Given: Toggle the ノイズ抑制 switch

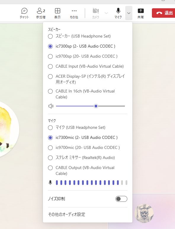Looking at the screenshot, I should click(x=121, y=199).
